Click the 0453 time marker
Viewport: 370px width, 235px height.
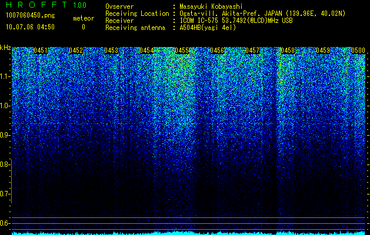pyautogui.click(x=111, y=51)
